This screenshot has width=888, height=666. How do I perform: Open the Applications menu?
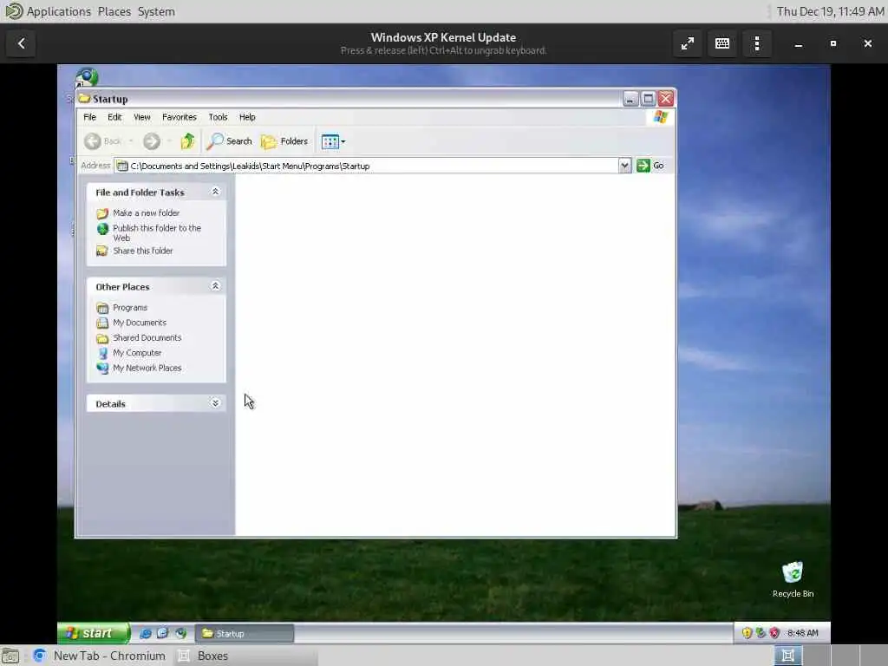[58, 11]
